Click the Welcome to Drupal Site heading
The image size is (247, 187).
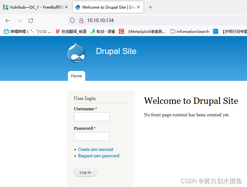tap(191, 101)
